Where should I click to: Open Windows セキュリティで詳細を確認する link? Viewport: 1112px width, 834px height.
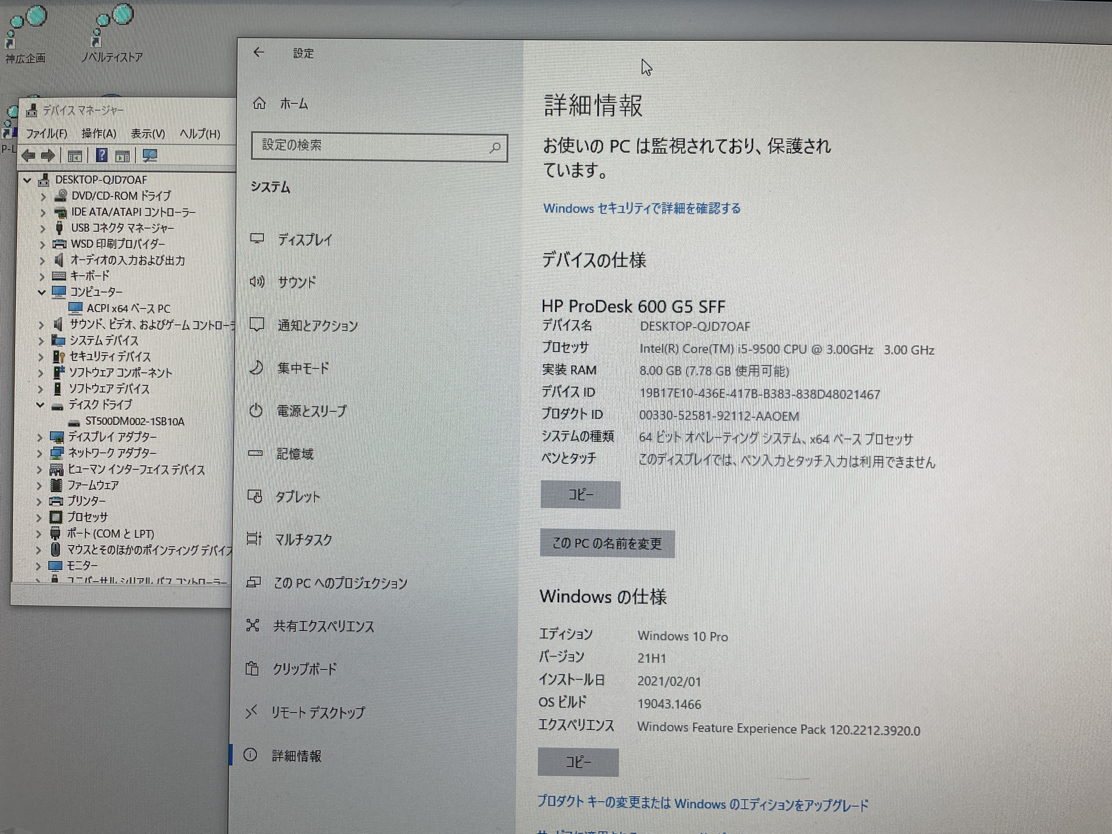coord(641,209)
